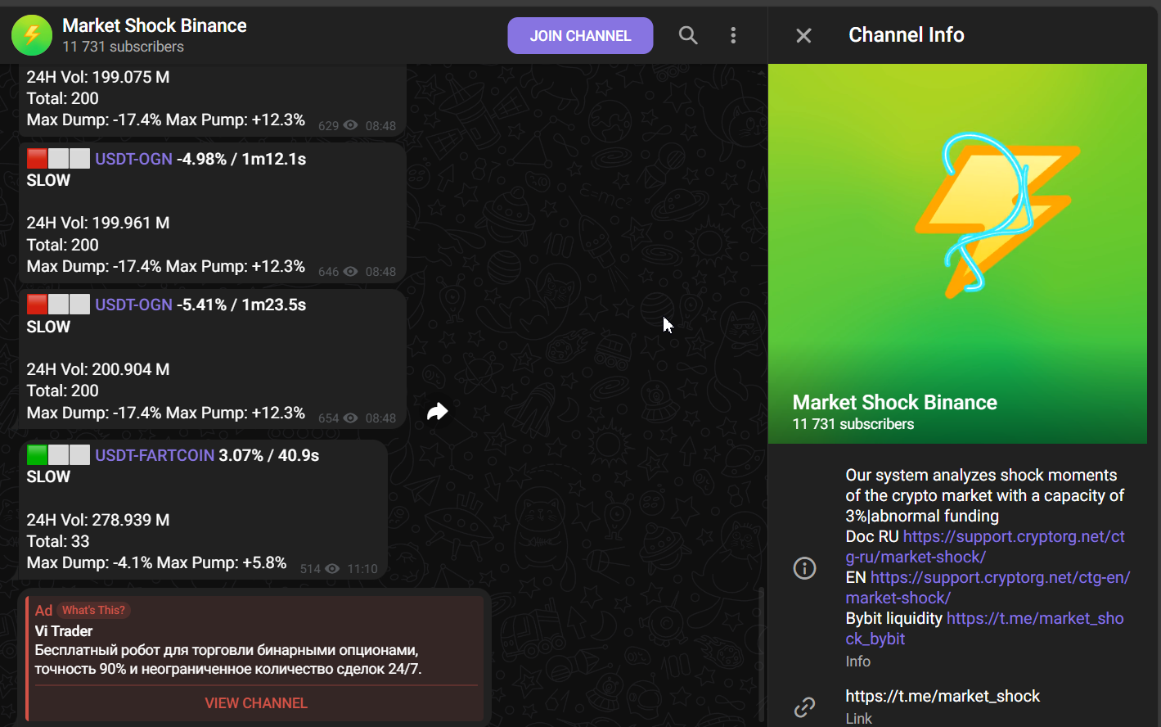The image size is (1161, 727).
Task: Click the eye views icon on the 629 views message
Action: click(350, 125)
